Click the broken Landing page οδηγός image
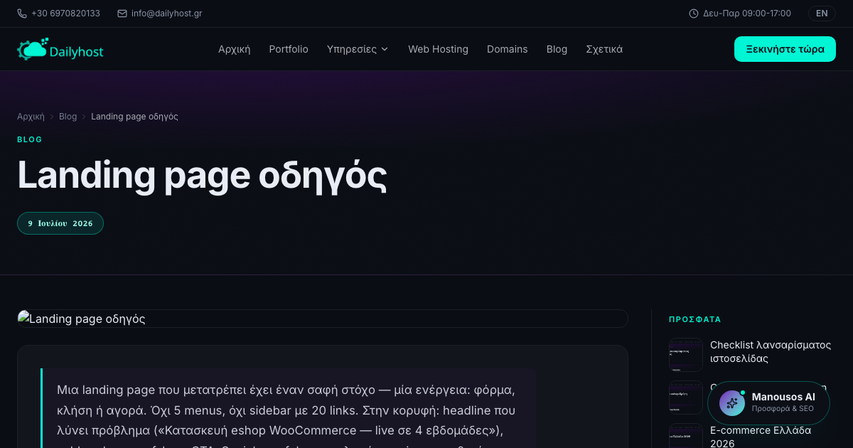 323,319
